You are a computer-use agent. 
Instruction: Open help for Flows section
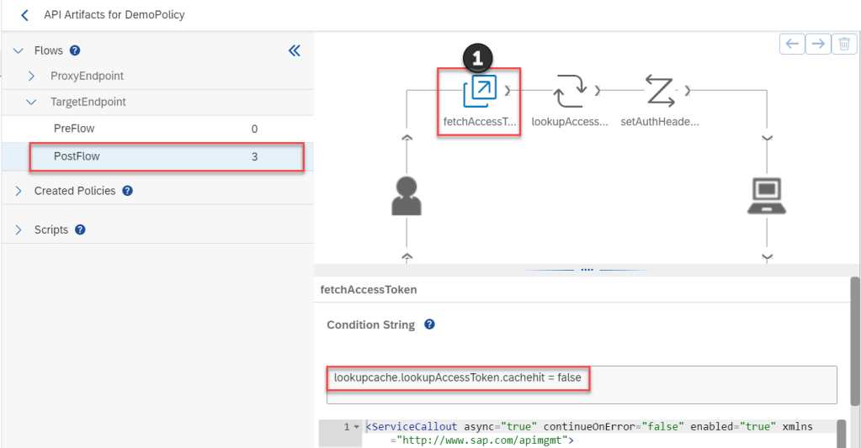point(75,50)
